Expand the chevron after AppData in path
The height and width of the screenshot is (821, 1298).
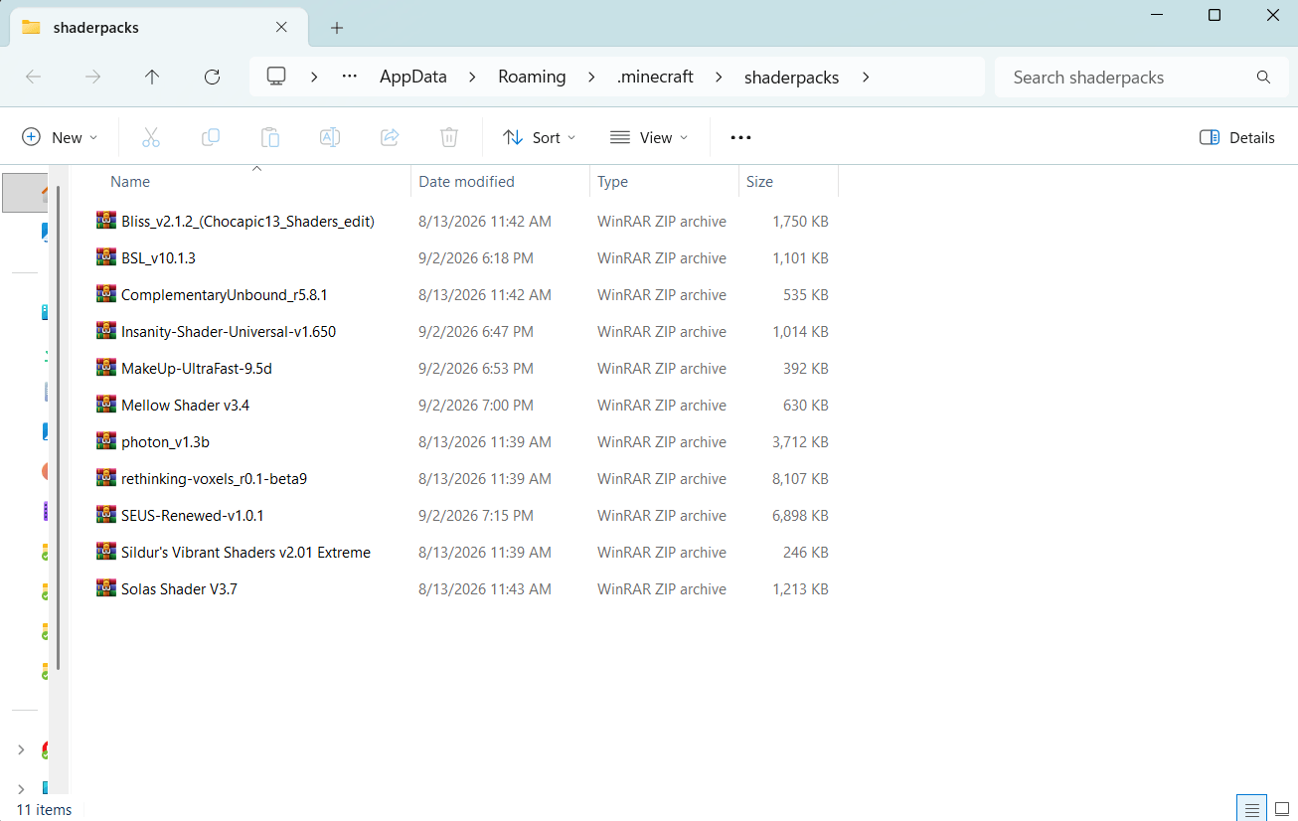pos(472,77)
